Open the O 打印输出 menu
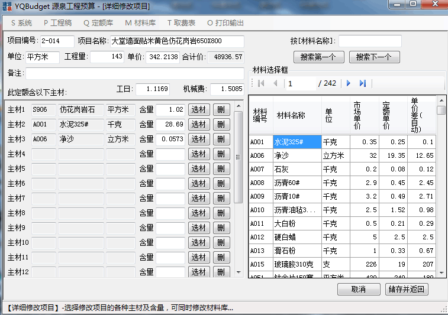Viewport: 448px width, 315px height. pyautogui.click(x=225, y=23)
